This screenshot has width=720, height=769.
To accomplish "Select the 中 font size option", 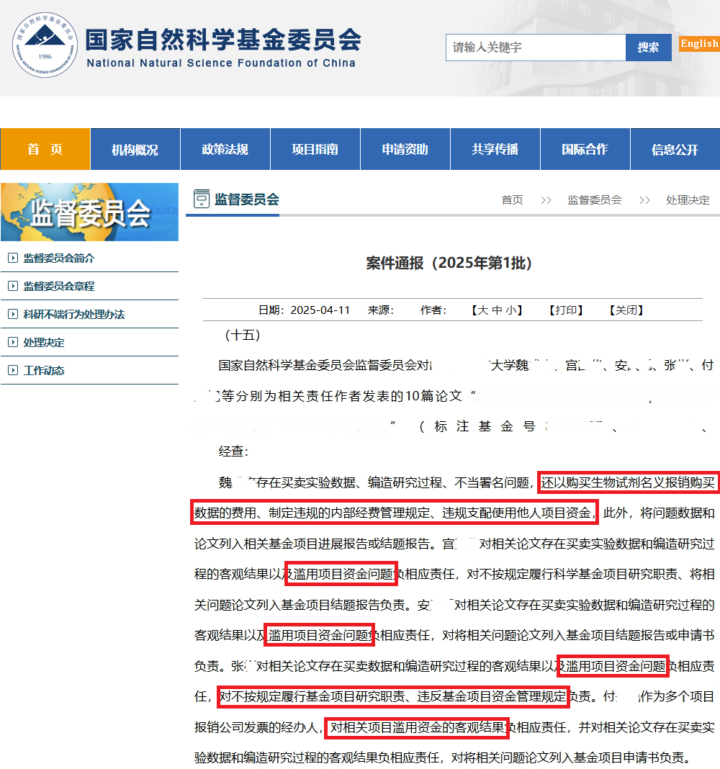I will tap(496, 310).
